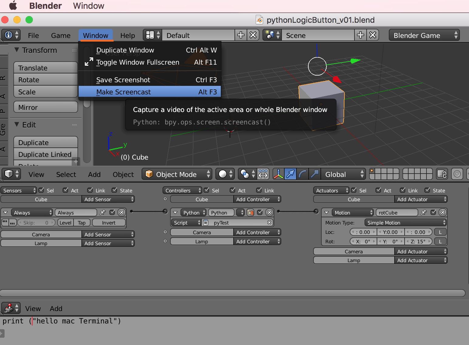Click the Duplicate Linked button

[46, 154]
